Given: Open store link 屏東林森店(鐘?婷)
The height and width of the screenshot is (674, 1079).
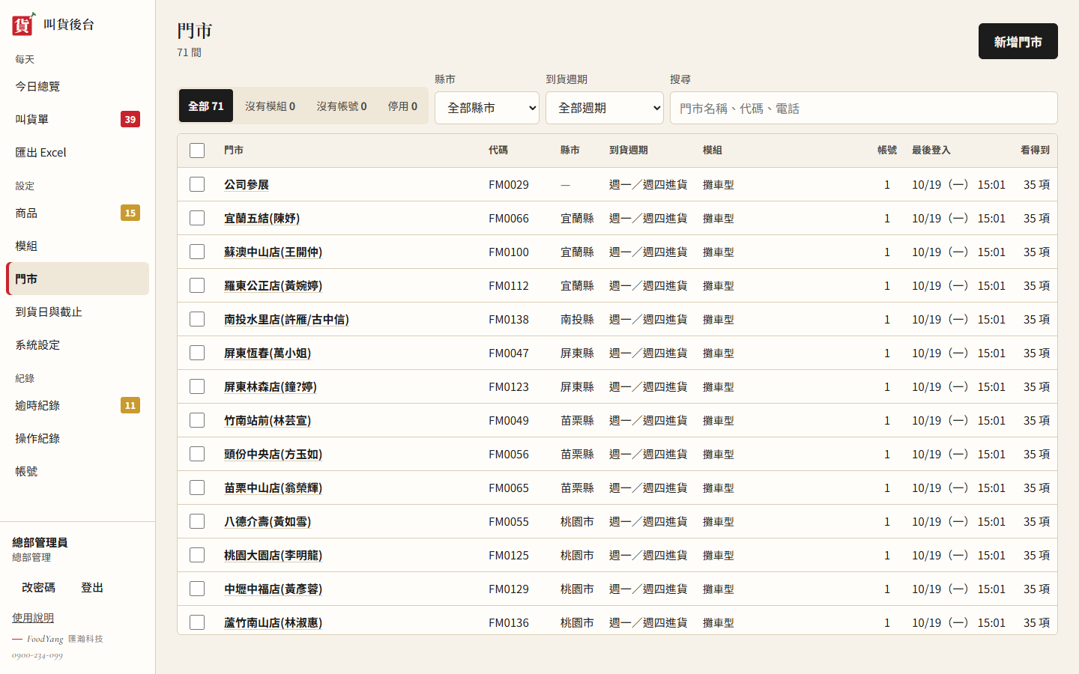Looking at the screenshot, I should tap(270, 386).
